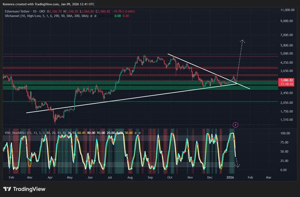The image size is (300, 197).
Task: Click the 1,510.00 price axis label
Action: pos(286,120)
